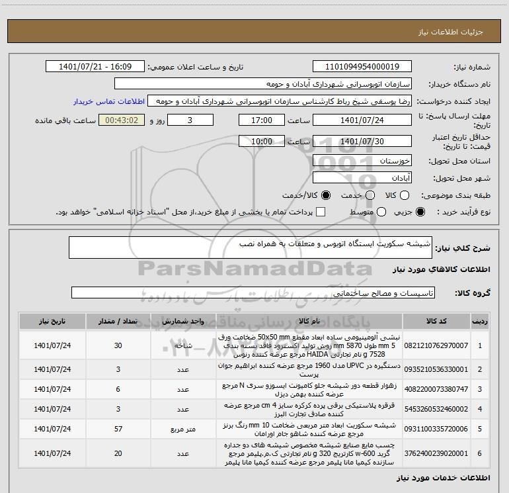Click product code 0931100335720006
The width and height of the screenshot is (509, 493).
pyautogui.click(x=436, y=429)
